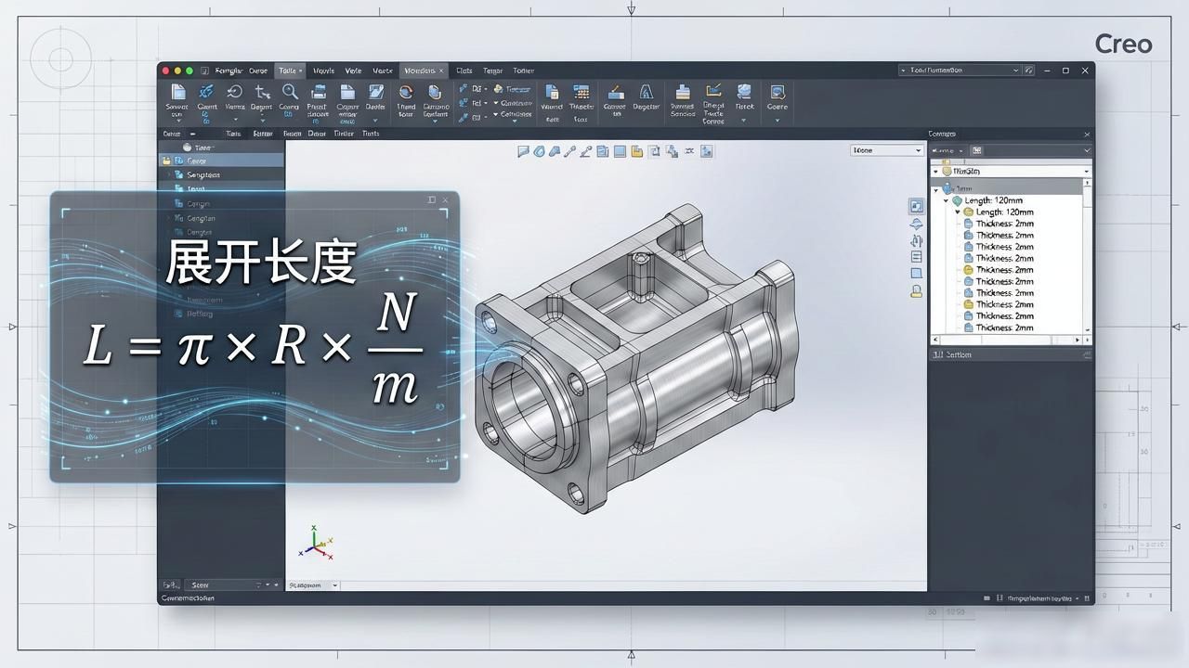The image size is (1189, 668).
Task: Click the magnifying glass icon in the ribbon
Action: coord(290,92)
